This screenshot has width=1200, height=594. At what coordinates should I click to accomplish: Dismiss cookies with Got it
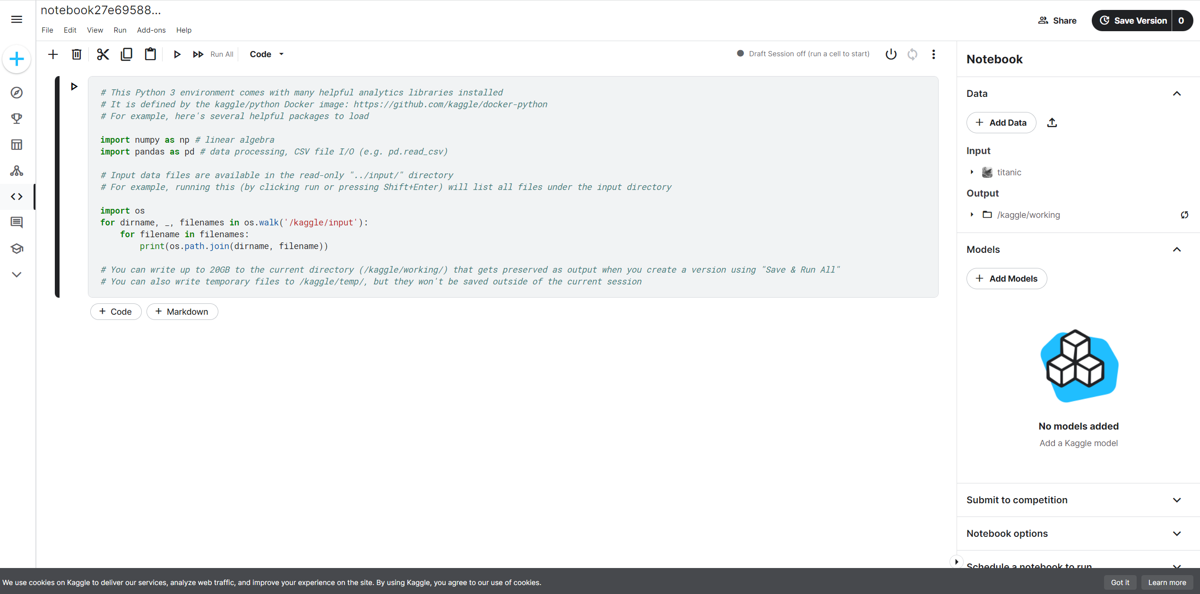1120,582
